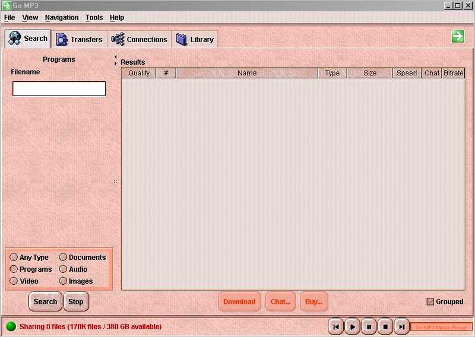Click the Buy... button

[314, 301]
